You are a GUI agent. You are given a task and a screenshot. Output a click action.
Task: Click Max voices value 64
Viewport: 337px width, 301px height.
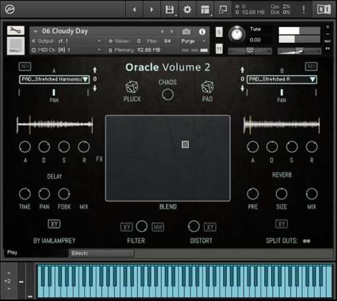click(x=167, y=41)
